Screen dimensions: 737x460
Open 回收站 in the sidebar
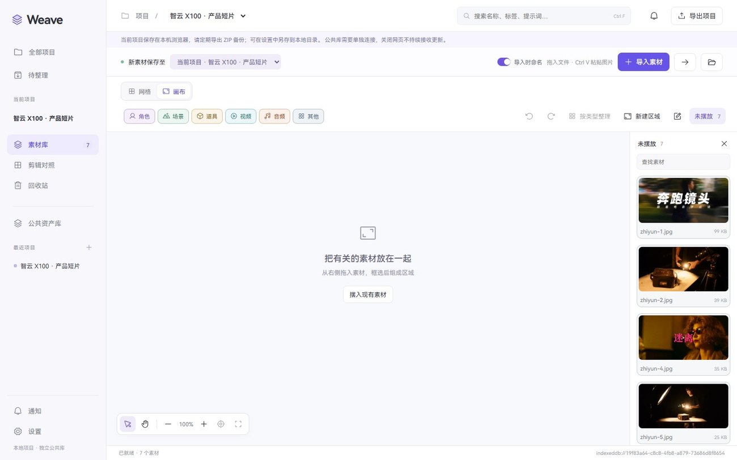[x=53, y=186]
